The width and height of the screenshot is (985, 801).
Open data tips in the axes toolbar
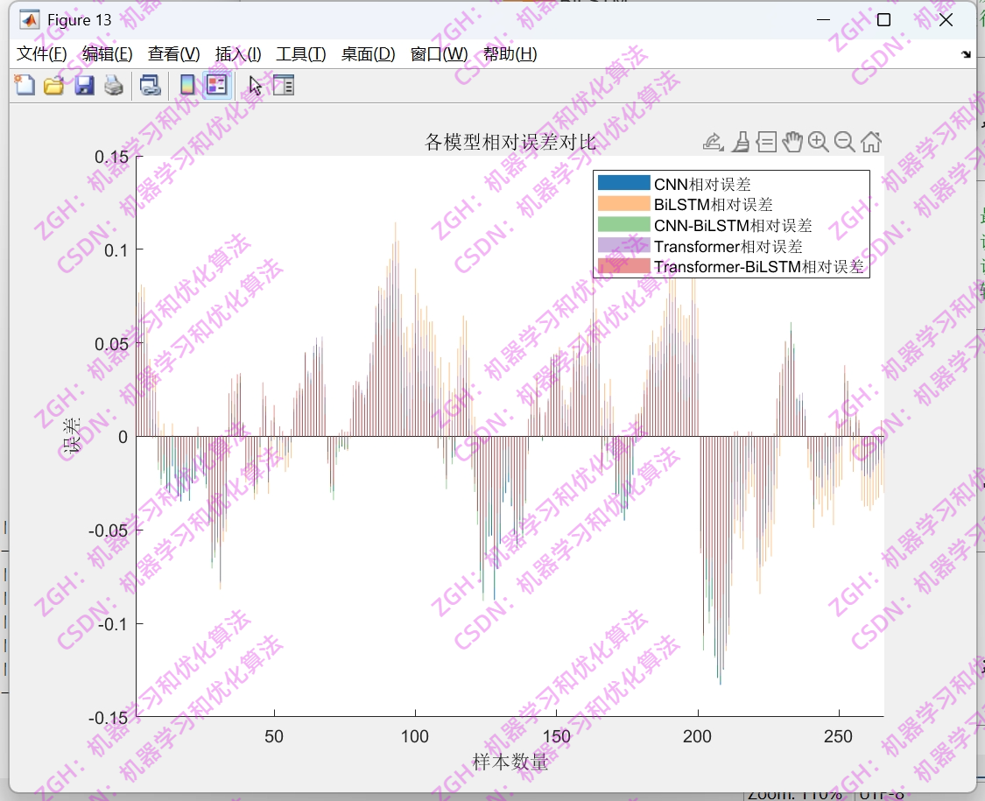pyautogui.click(x=764, y=142)
